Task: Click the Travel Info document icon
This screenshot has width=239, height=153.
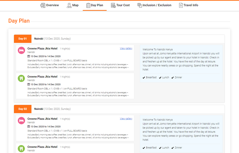Action: 181,5
